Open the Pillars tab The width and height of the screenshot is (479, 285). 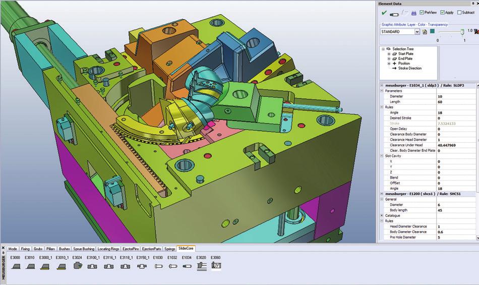point(50,249)
